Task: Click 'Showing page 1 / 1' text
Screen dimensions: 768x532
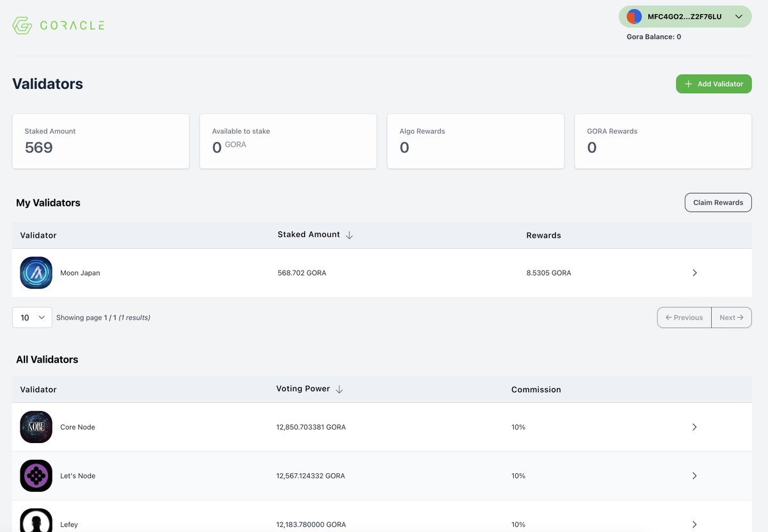Action: click(86, 317)
